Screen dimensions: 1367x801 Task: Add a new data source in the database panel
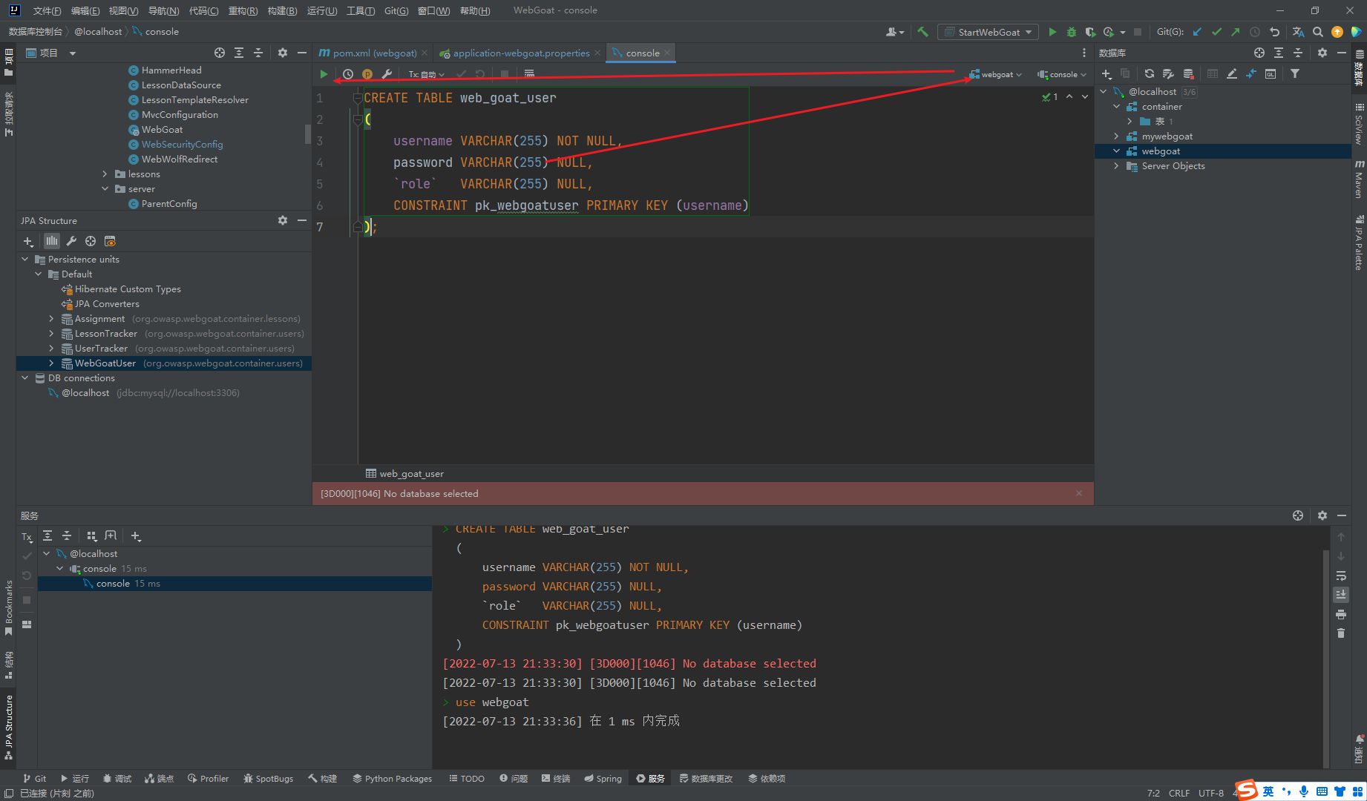[1106, 73]
